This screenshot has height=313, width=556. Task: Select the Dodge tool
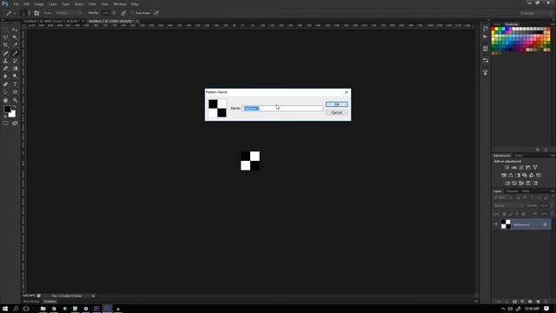point(15,76)
